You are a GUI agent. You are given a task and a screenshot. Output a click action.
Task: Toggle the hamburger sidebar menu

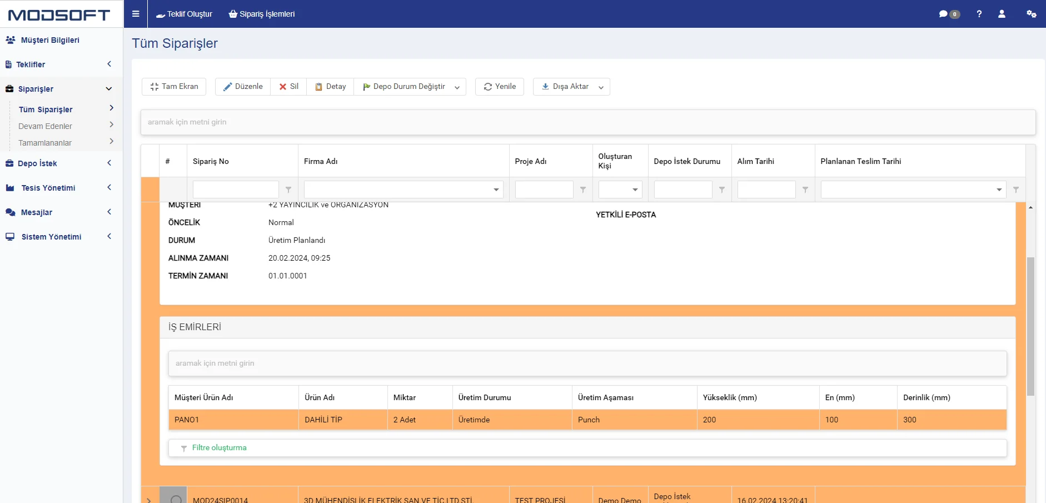[136, 14]
